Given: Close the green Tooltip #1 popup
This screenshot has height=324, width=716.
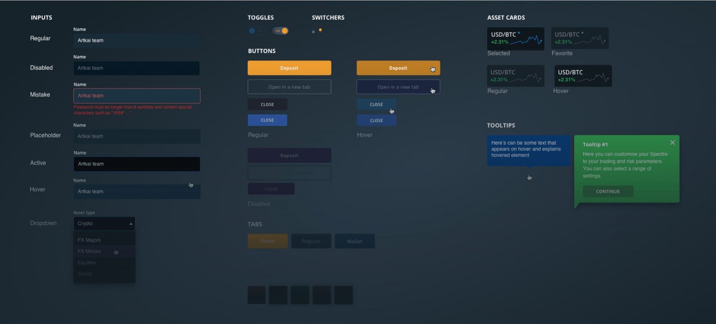Looking at the screenshot, I should [x=672, y=143].
